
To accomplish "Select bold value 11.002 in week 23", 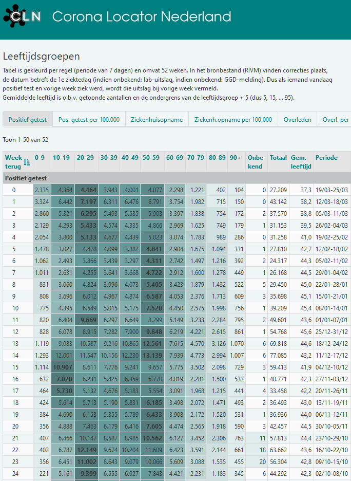I will (x=86, y=461).
